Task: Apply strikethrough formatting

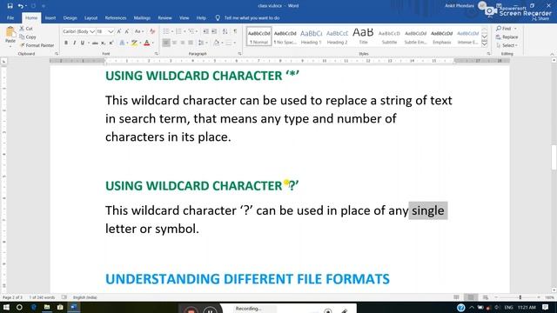Action: pyautogui.click(x=95, y=43)
